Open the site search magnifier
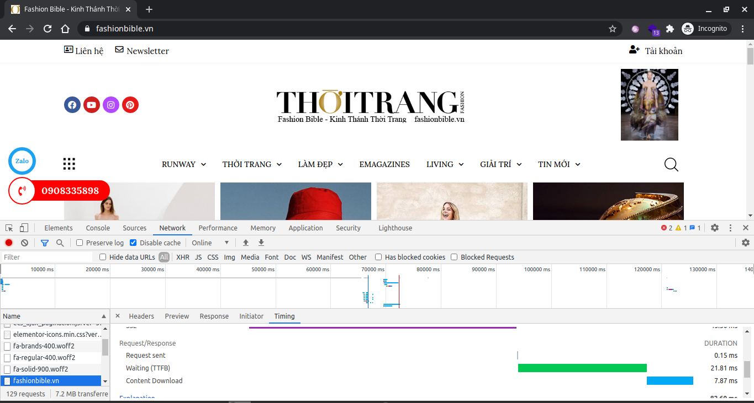Image resolution: width=754 pixels, height=403 pixels. click(671, 164)
